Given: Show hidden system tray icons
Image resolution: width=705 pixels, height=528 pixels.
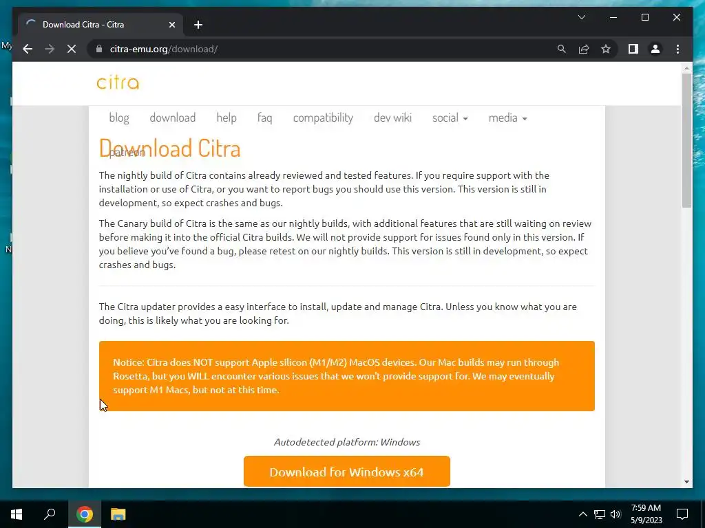Looking at the screenshot, I should (x=582, y=514).
